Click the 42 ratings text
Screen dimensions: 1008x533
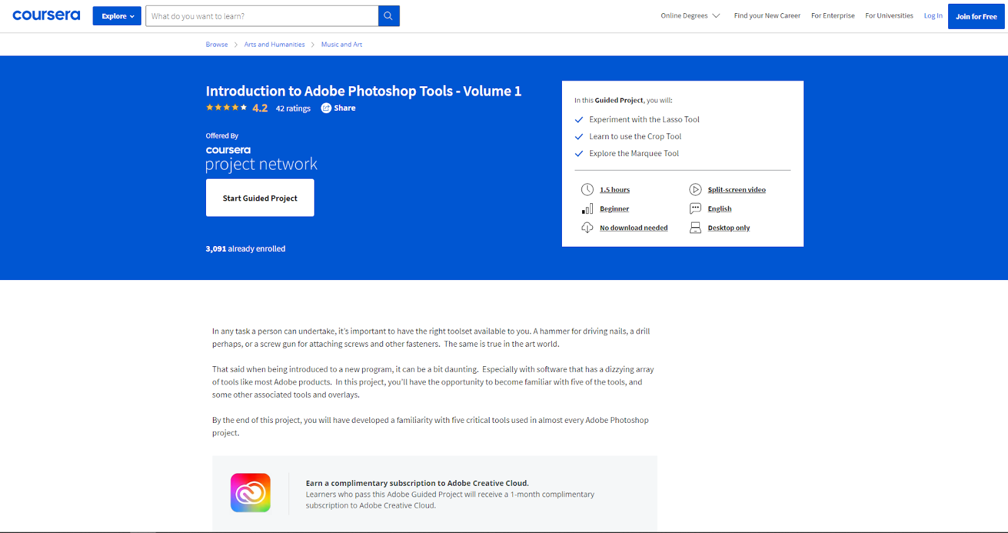pos(293,108)
